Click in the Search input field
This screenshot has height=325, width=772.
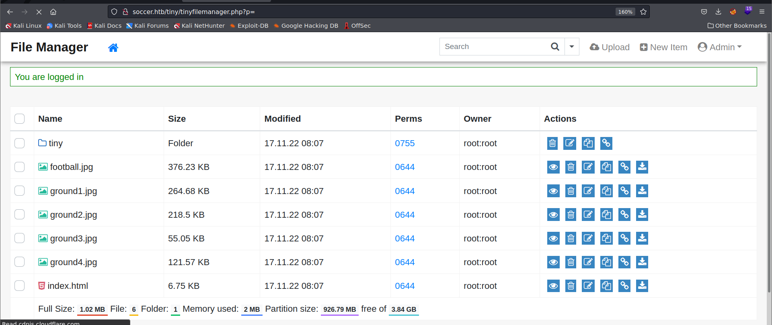pyautogui.click(x=495, y=47)
